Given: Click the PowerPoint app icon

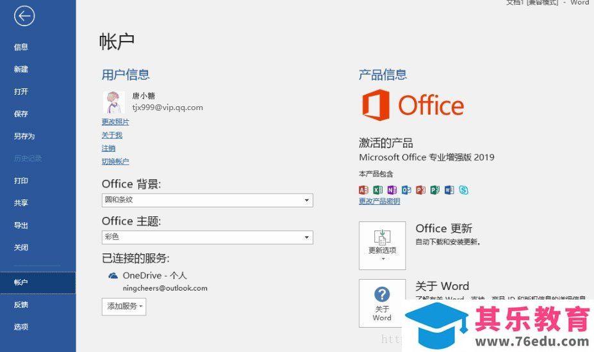Looking at the screenshot, I should point(420,189).
